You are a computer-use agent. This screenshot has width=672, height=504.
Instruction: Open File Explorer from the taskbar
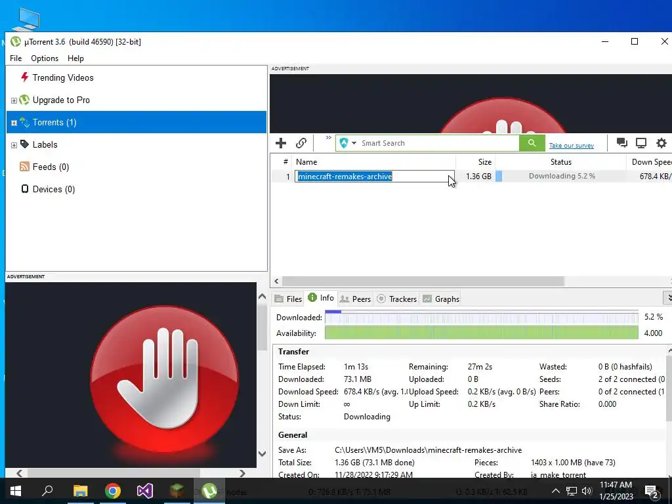(x=80, y=491)
